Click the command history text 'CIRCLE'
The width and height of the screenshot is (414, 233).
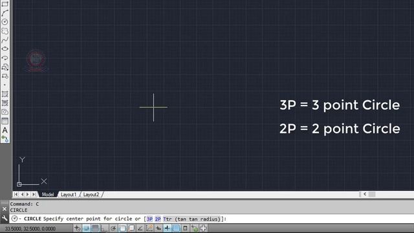(19, 210)
